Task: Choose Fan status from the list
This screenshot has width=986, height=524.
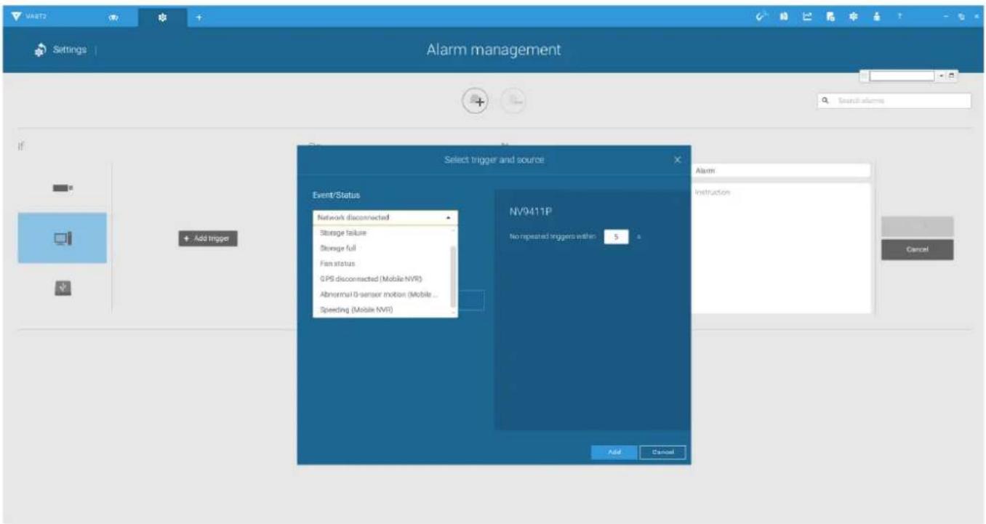Action: coord(382,264)
